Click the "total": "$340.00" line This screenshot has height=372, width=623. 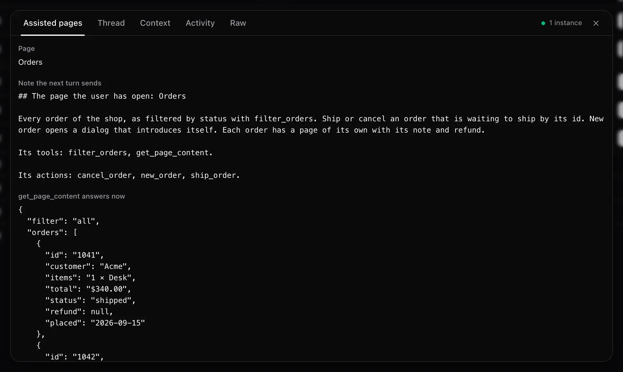(88, 289)
